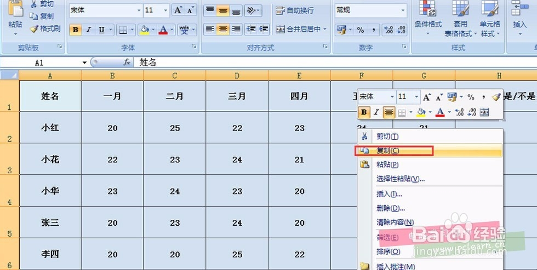Choose Copy (复制) from the context menu
The image size is (537, 270).
pos(430,151)
